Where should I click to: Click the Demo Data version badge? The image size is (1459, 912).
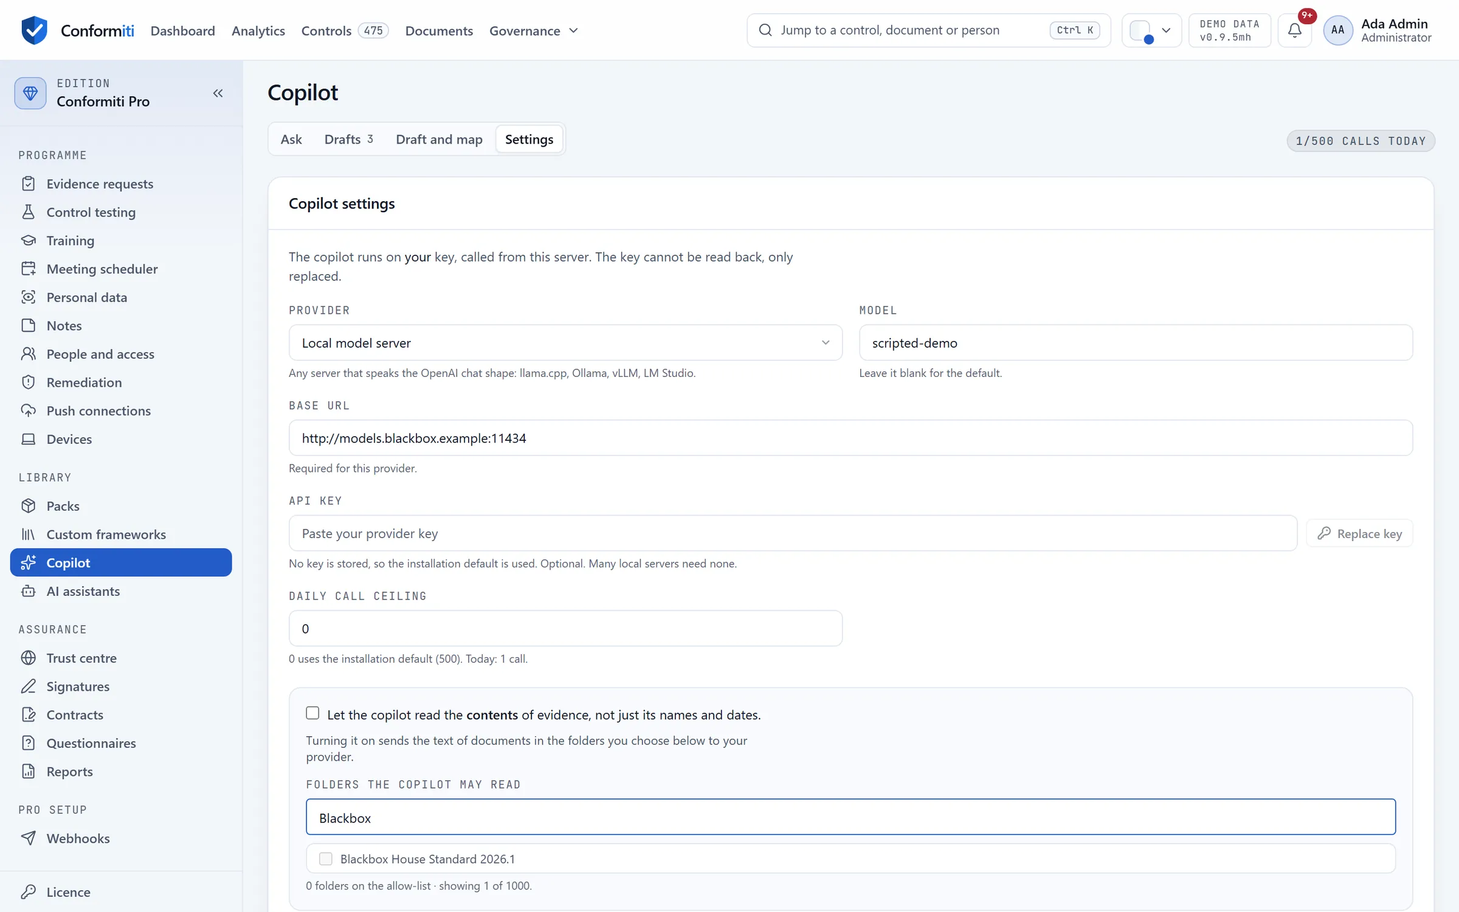(x=1230, y=30)
